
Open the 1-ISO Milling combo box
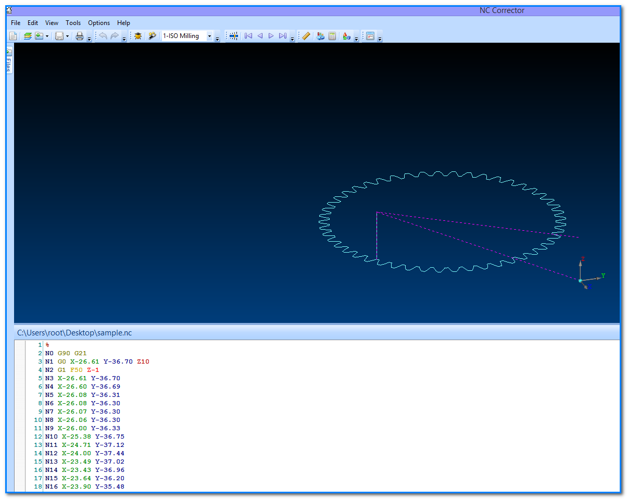pyautogui.click(x=187, y=36)
